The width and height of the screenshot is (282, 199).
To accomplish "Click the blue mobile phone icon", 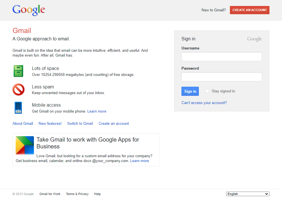I will [x=18, y=108].
